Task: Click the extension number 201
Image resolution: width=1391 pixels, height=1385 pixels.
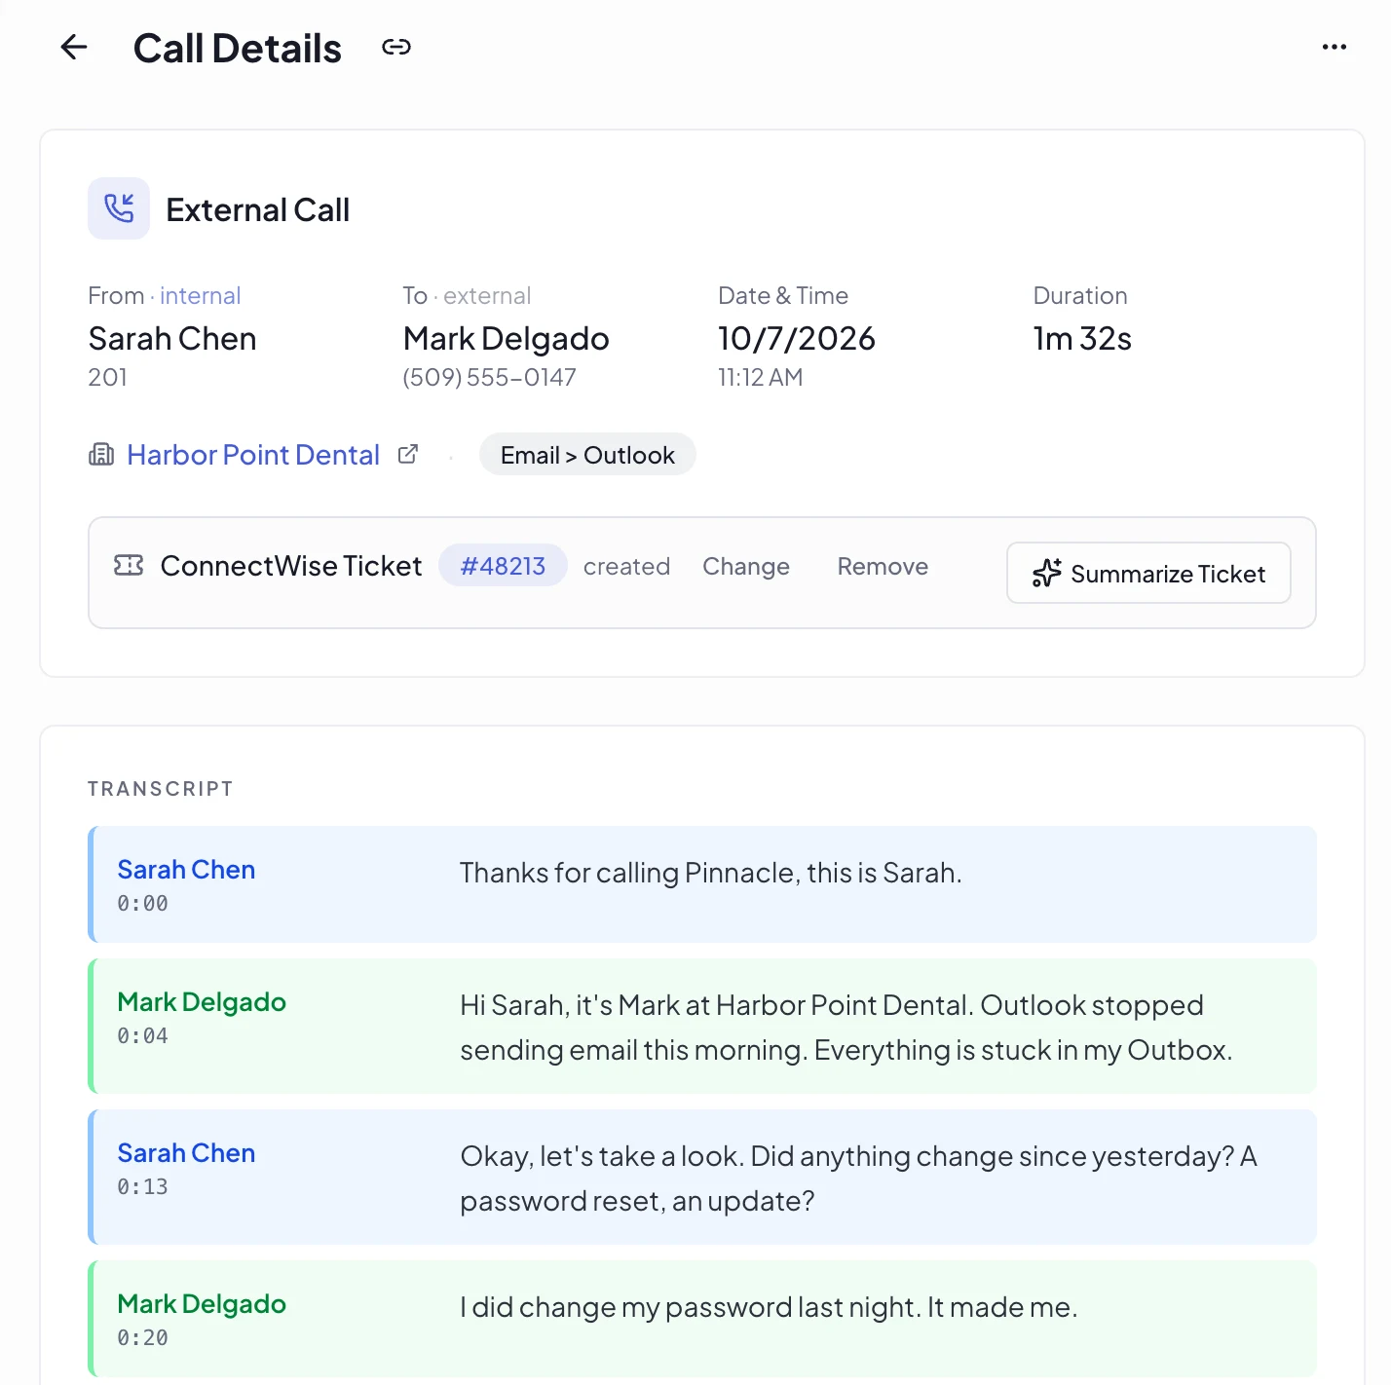Action: pyautogui.click(x=107, y=377)
